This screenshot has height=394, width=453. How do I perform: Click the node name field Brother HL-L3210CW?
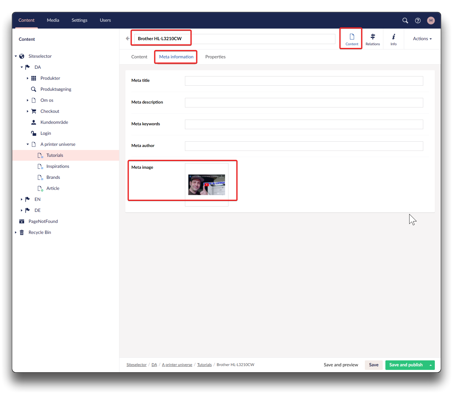pyautogui.click(x=235, y=39)
